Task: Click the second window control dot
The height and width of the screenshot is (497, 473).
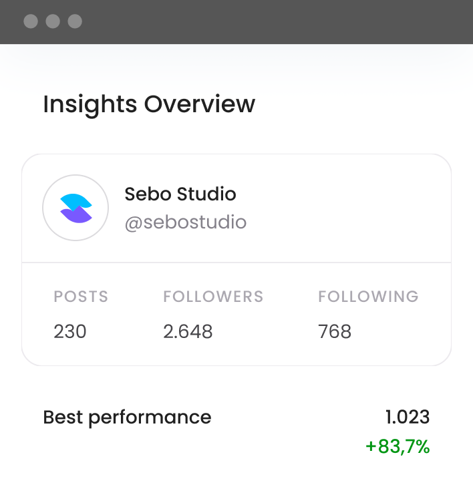Action: click(53, 21)
